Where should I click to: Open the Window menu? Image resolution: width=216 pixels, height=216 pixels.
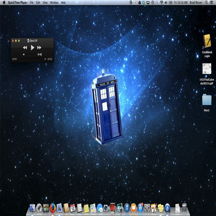[54, 3]
